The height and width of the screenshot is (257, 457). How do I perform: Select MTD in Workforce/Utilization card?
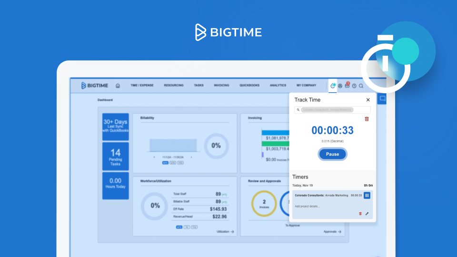coord(179,227)
